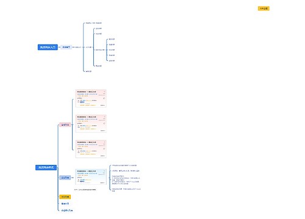Select the light blue branch node linked to the blue card

(65, 178)
